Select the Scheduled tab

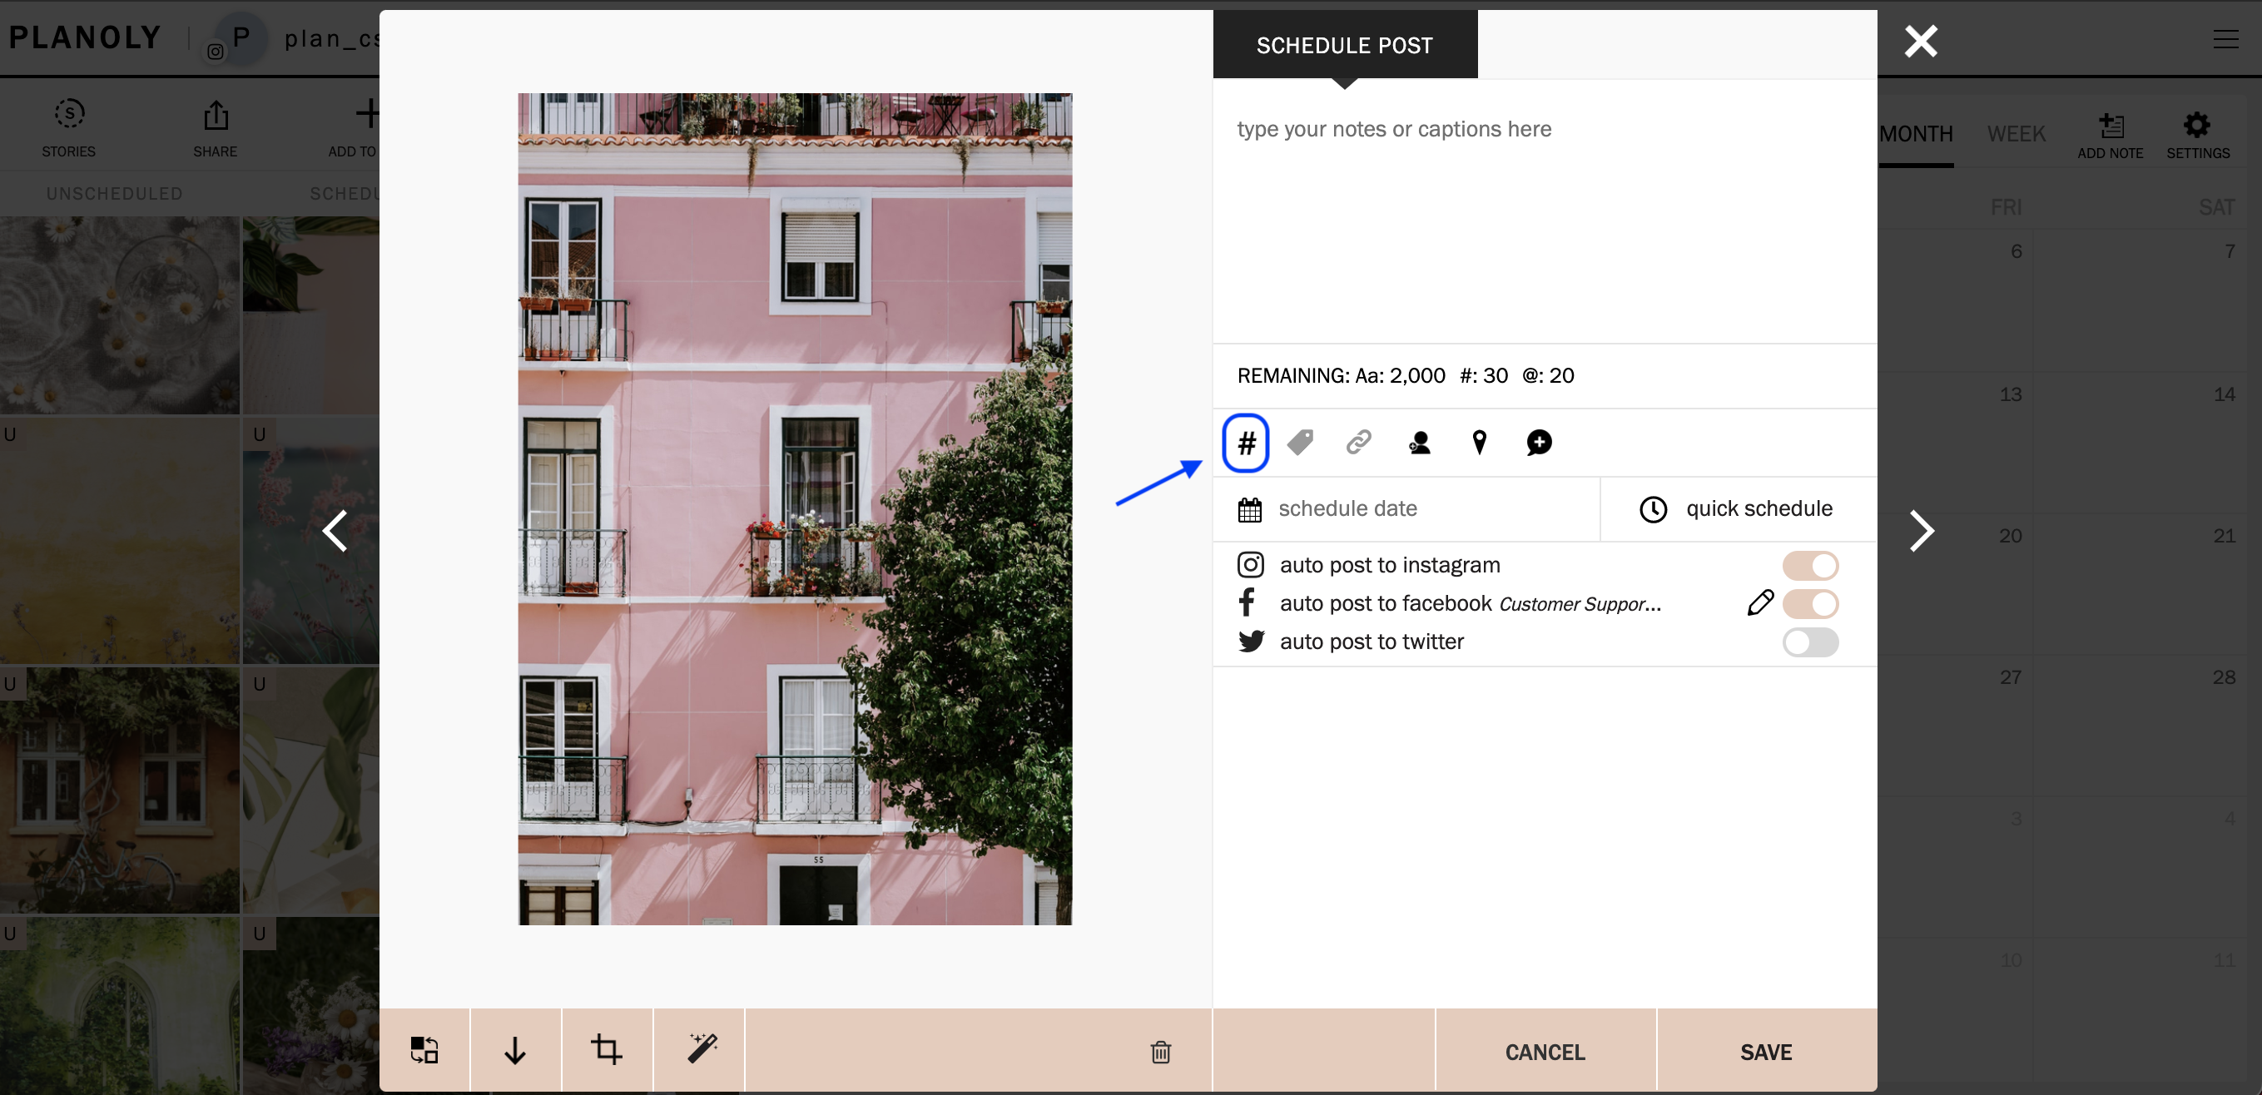click(x=345, y=193)
